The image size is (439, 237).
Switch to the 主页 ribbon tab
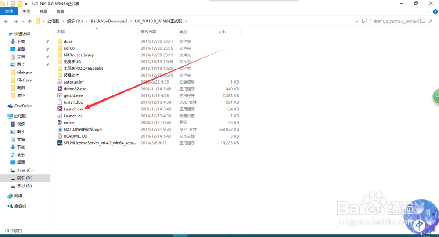pyautogui.click(x=26, y=11)
